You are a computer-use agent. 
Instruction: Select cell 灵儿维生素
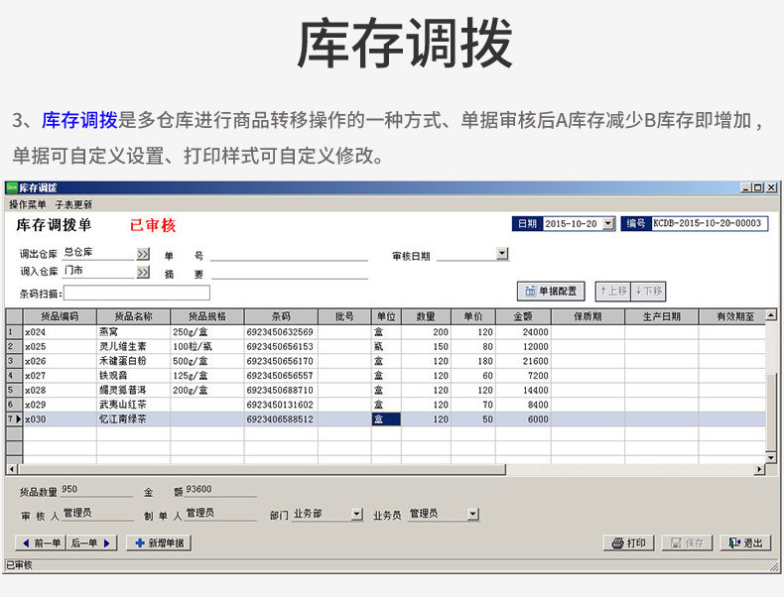pyautogui.click(x=133, y=346)
